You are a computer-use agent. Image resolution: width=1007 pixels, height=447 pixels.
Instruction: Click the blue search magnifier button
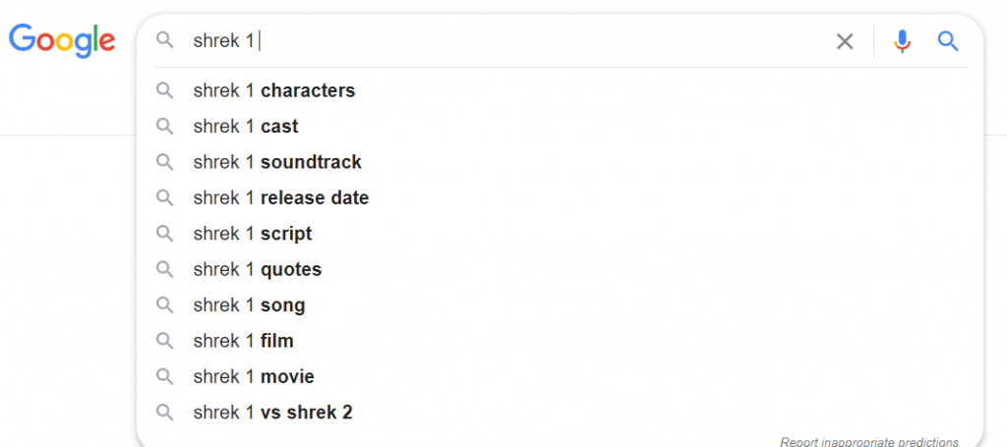(x=948, y=41)
